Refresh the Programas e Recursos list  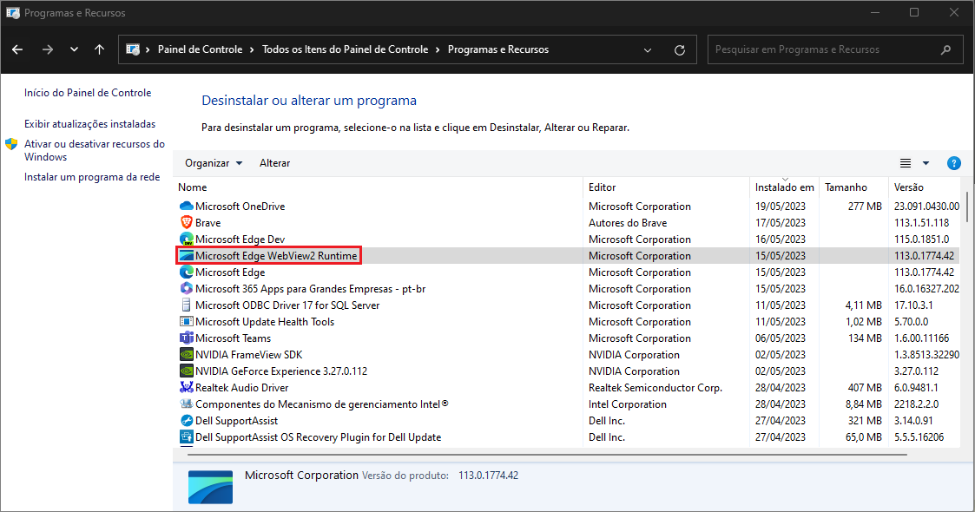pos(680,49)
